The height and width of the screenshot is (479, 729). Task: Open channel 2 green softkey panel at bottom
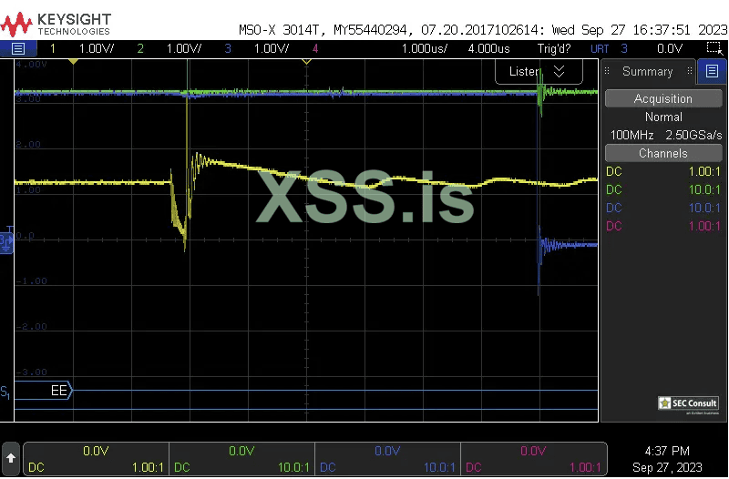(x=241, y=459)
